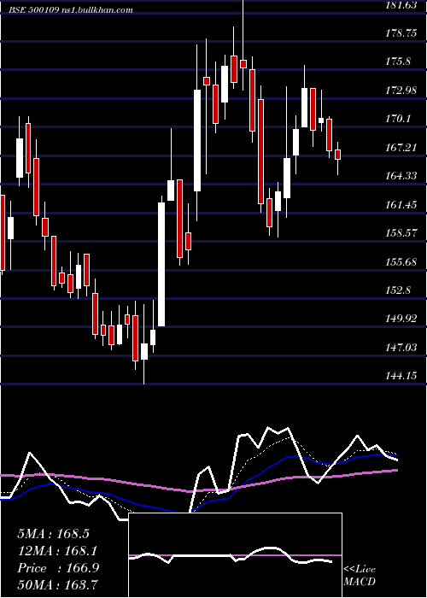Click the 161.45 price level label
This screenshot has width=427, height=598.
(403, 205)
